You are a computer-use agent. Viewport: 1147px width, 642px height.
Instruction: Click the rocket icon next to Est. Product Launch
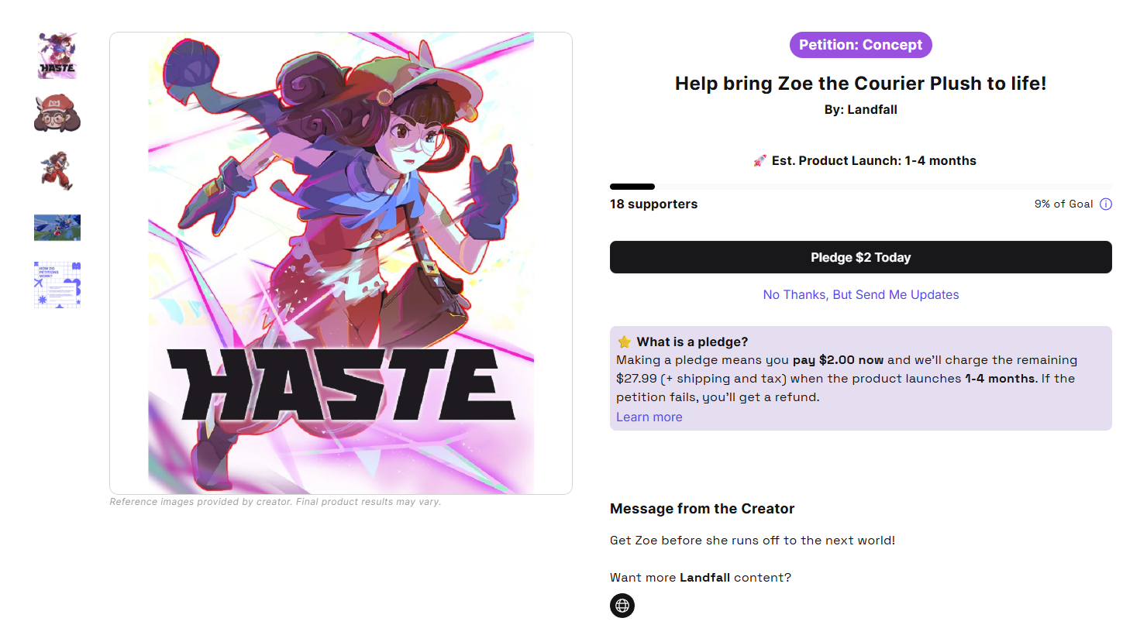coord(759,161)
